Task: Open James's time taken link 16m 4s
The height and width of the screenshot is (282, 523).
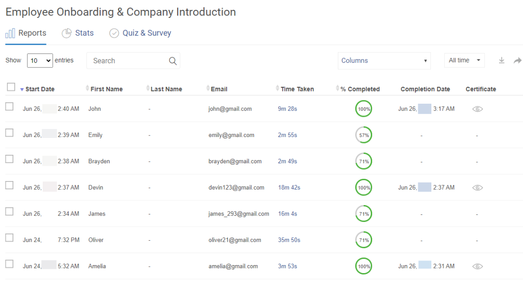Action: click(x=287, y=213)
